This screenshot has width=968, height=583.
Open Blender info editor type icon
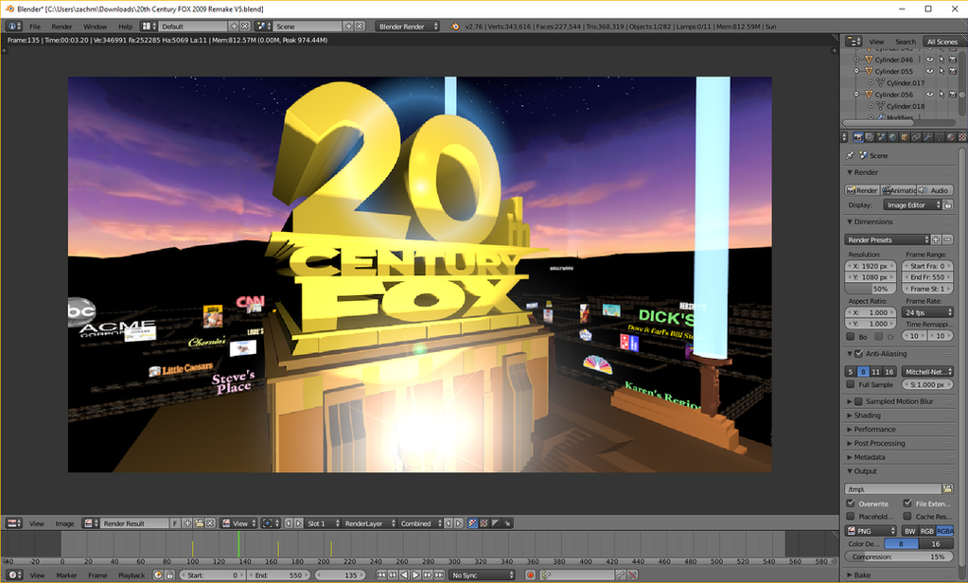click(14, 26)
